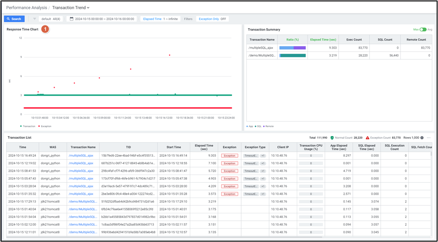The width and height of the screenshot is (438, 242).
Task: Click the +1 badge in first row
Action: tap(263, 155)
